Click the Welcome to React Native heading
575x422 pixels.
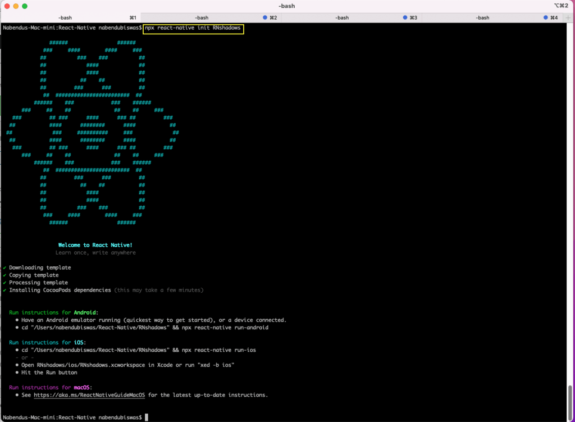click(x=95, y=245)
